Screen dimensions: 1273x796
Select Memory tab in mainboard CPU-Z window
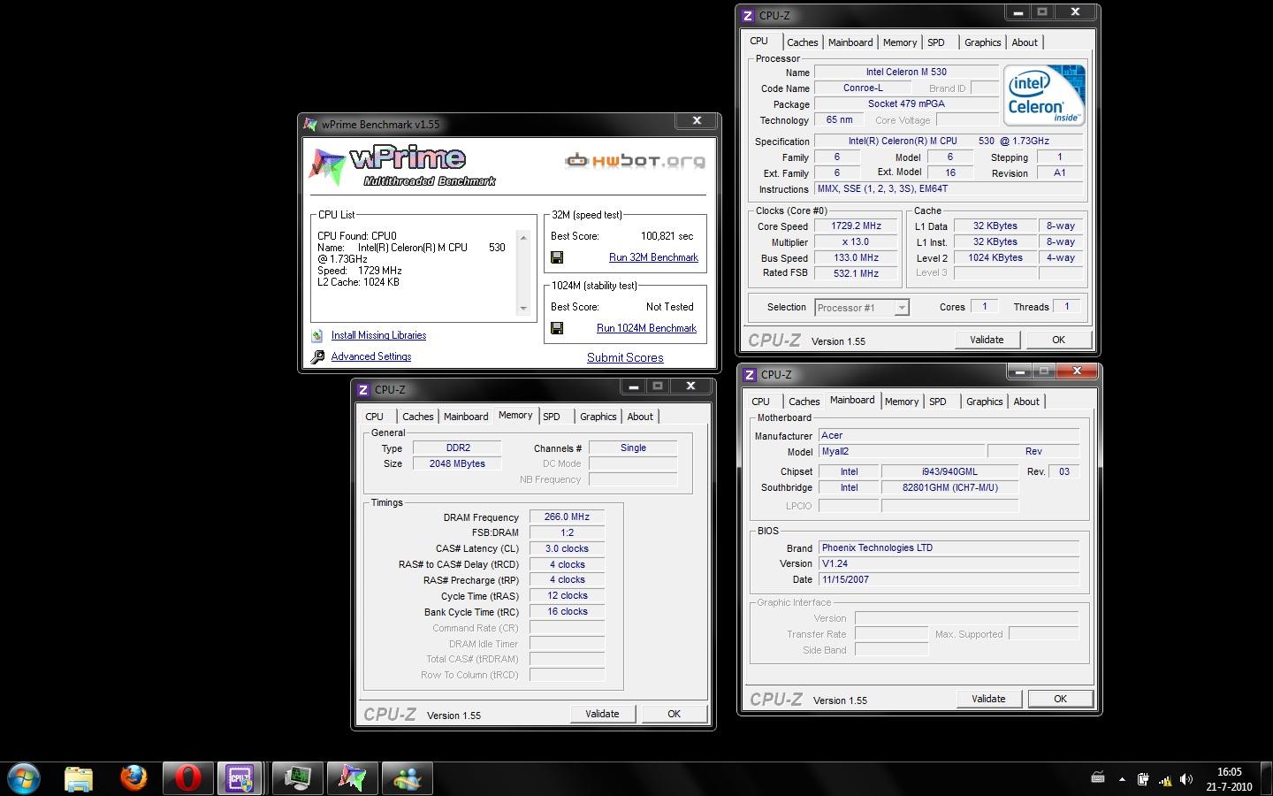click(902, 402)
